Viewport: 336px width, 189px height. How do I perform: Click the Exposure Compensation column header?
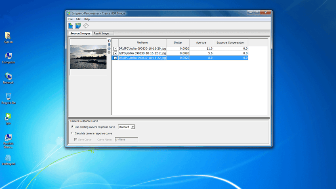click(x=230, y=42)
